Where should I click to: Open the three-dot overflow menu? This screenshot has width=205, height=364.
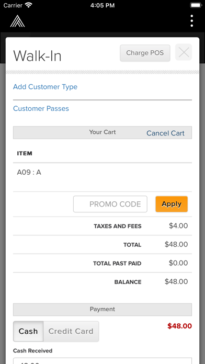click(x=192, y=21)
